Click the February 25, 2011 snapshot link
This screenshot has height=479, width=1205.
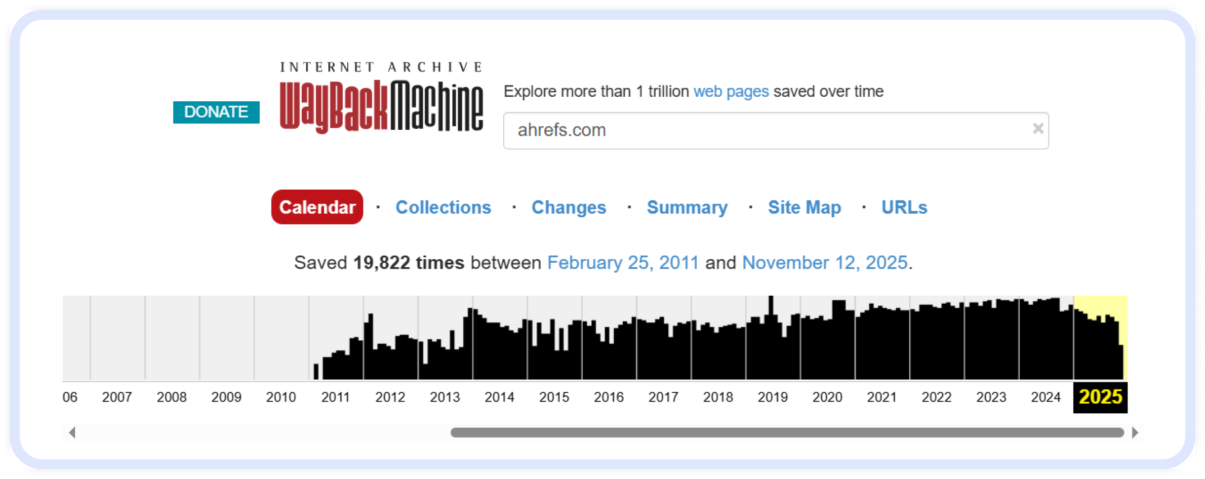click(x=623, y=262)
